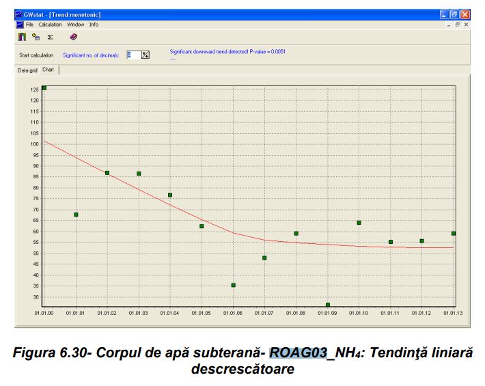This screenshot has width=485, height=386.
Task: Click the add data table toolbar icon
Action: (x=36, y=37)
